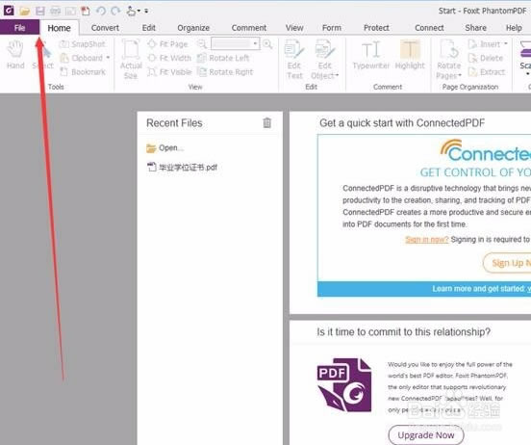The height and width of the screenshot is (445, 531).
Task: Click the create blank PDF icon in quick access toolbar
Action: pos(86,12)
